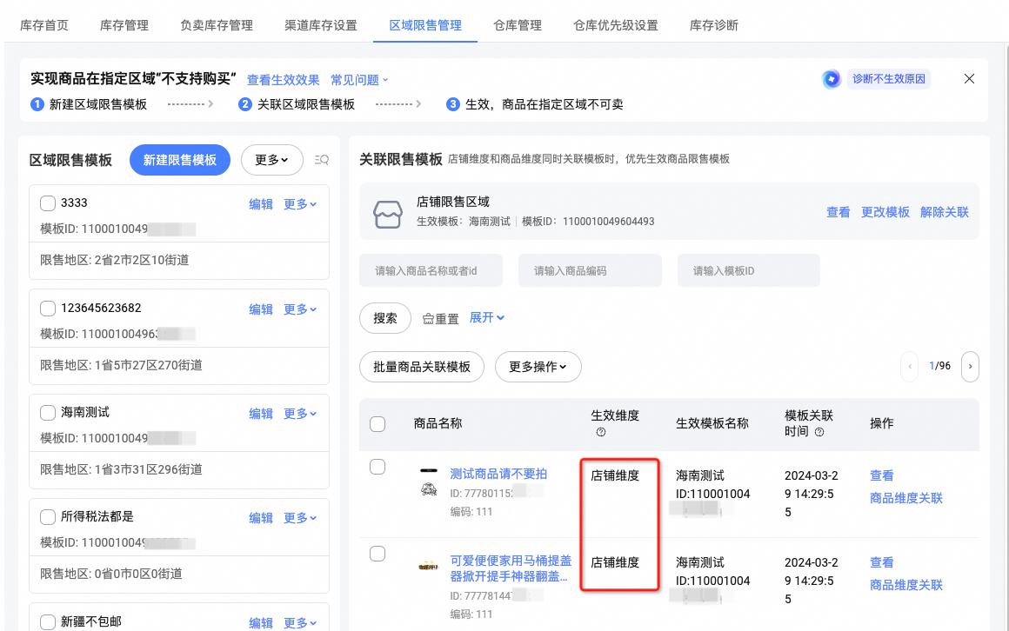Select the 区域限售管理 tab
The image size is (1009, 631).
(425, 25)
